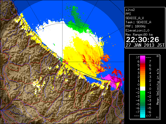Click the "T" letter at legend bottom

[x=158, y=117]
